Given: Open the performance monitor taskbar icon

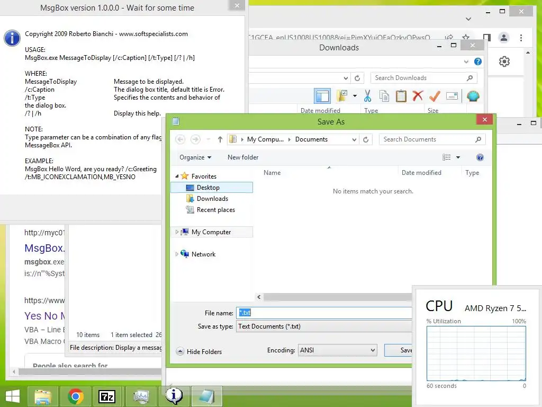Looking at the screenshot, I should tap(141, 396).
